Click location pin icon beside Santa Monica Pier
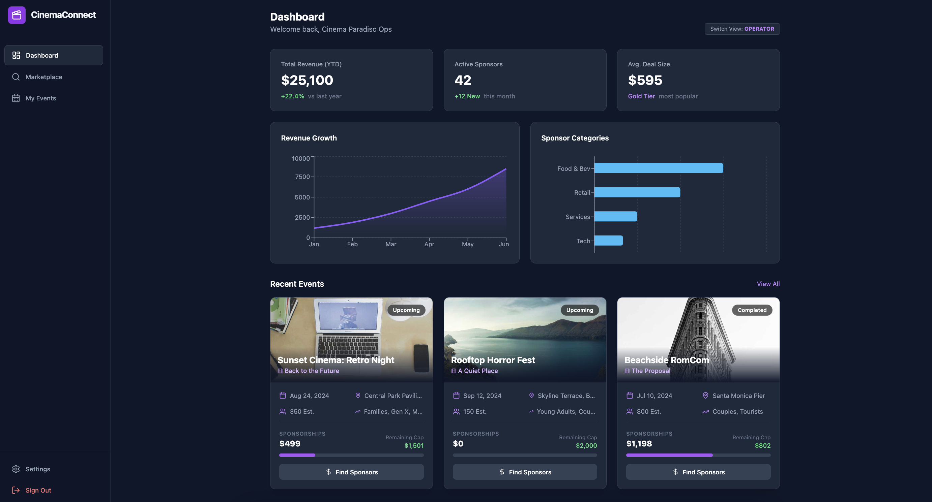 [x=705, y=396]
